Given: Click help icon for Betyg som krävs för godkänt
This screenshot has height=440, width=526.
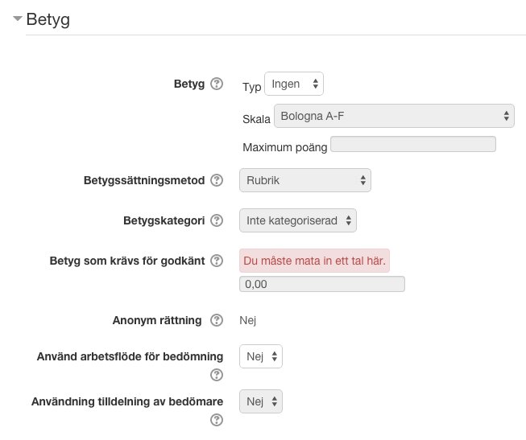Looking at the screenshot, I should pyautogui.click(x=217, y=261).
